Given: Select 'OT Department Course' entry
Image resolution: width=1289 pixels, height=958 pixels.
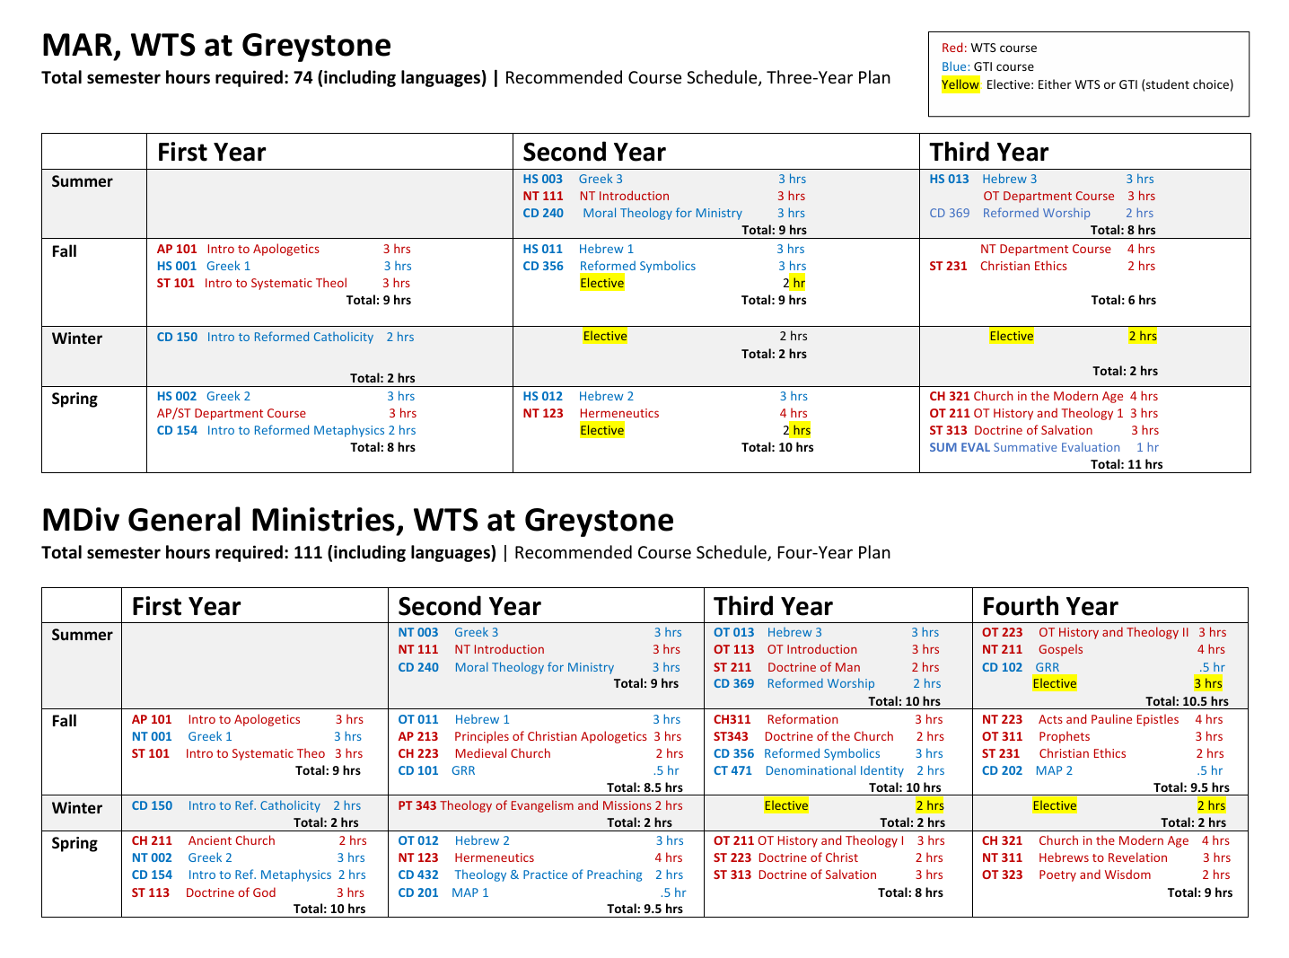Looking at the screenshot, I should (x=1048, y=197).
